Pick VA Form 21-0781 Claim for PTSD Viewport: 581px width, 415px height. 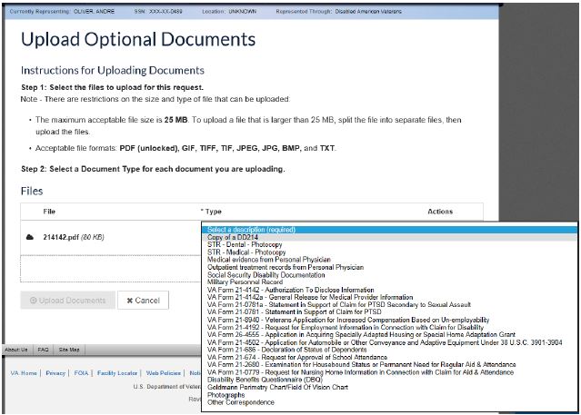389,312
